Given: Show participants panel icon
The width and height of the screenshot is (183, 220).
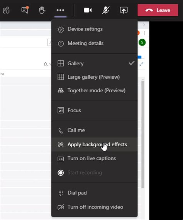Looking at the screenshot, I should (x=6, y=10).
